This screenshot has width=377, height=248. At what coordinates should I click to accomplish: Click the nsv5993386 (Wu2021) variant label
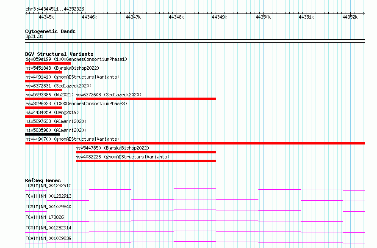coord(50,95)
